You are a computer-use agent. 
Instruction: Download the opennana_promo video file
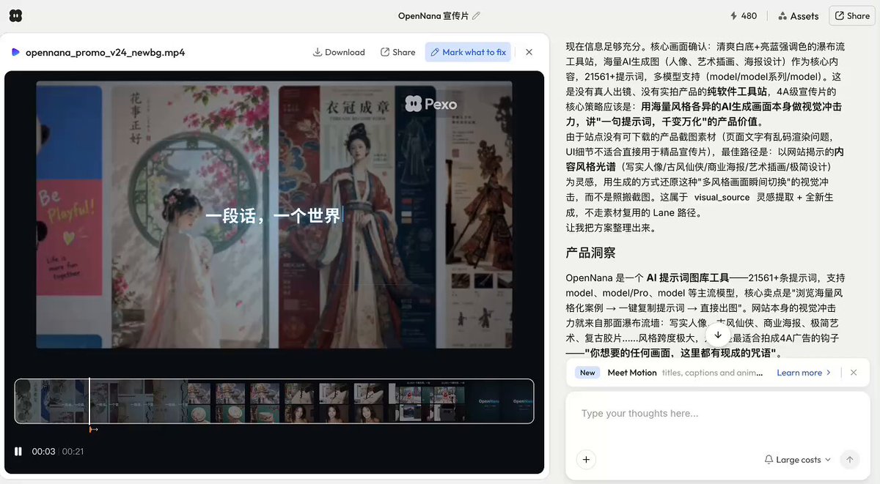[339, 52]
